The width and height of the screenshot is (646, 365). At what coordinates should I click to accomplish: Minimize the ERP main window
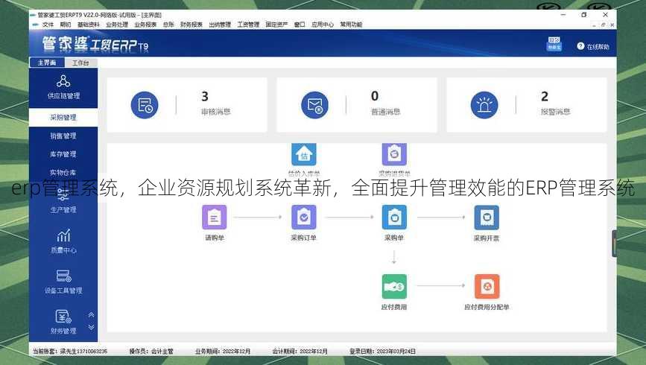point(563,14)
